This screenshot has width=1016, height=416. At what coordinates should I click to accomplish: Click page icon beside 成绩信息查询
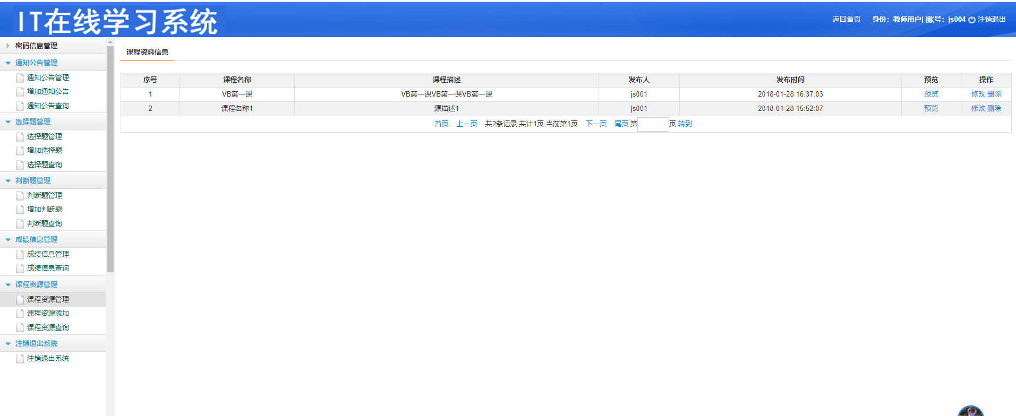pyautogui.click(x=20, y=268)
